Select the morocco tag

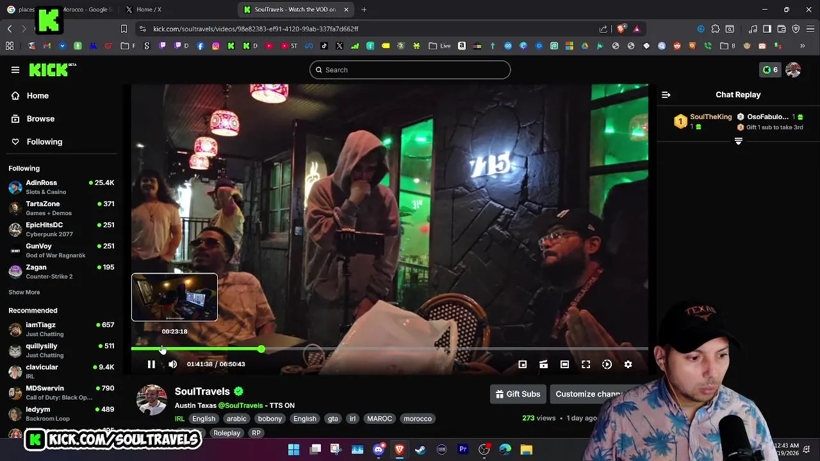[x=418, y=419]
